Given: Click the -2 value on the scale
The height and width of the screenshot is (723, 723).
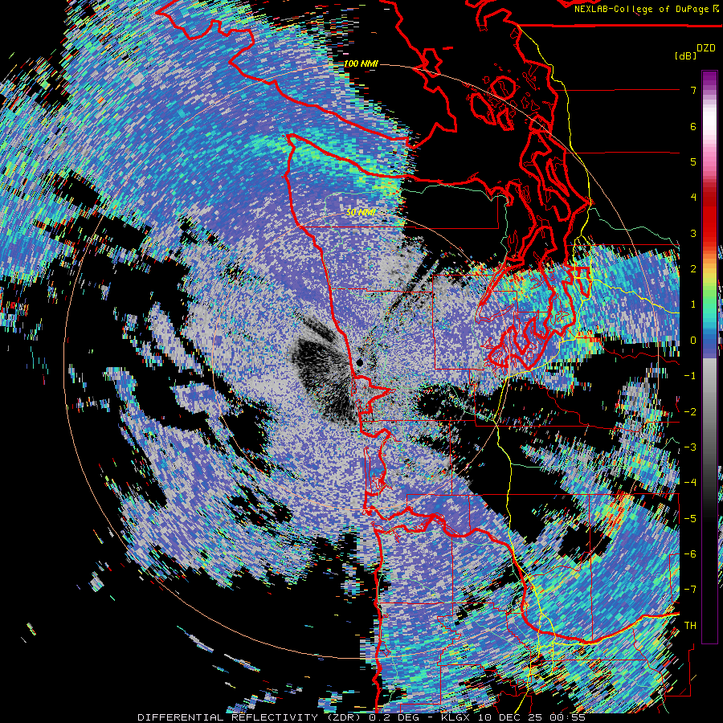Looking at the screenshot, I should click(690, 412).
